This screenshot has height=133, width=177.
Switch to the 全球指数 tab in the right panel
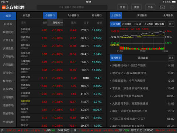(x=168, y=16)
